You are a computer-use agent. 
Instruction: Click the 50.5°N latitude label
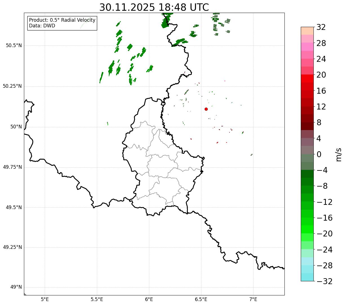[14, 45]
